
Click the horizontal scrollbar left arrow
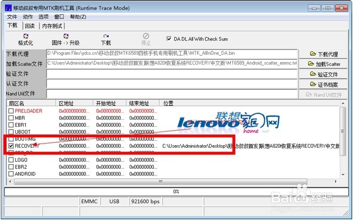click(10, 181)
